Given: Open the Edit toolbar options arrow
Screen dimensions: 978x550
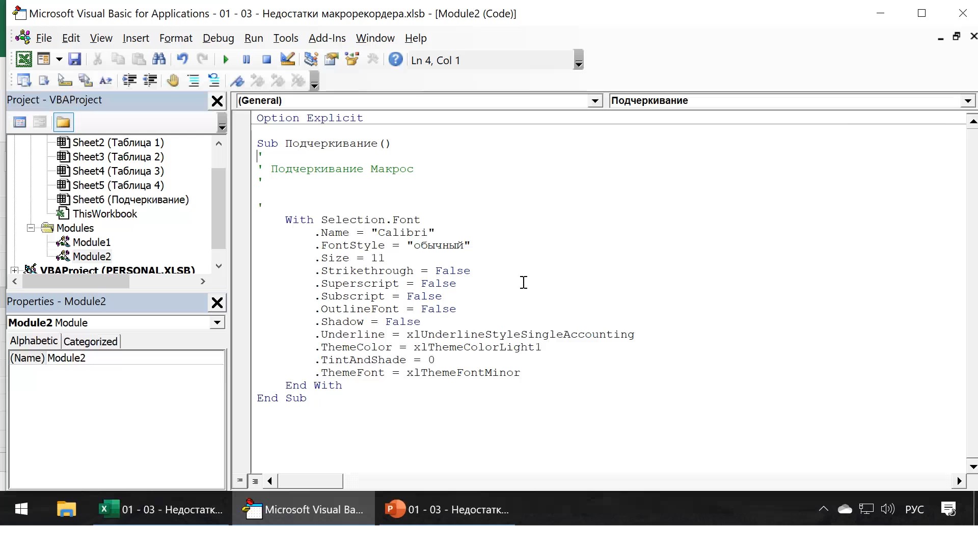Looking at the screenshot, I should click(x=314, y=80).
